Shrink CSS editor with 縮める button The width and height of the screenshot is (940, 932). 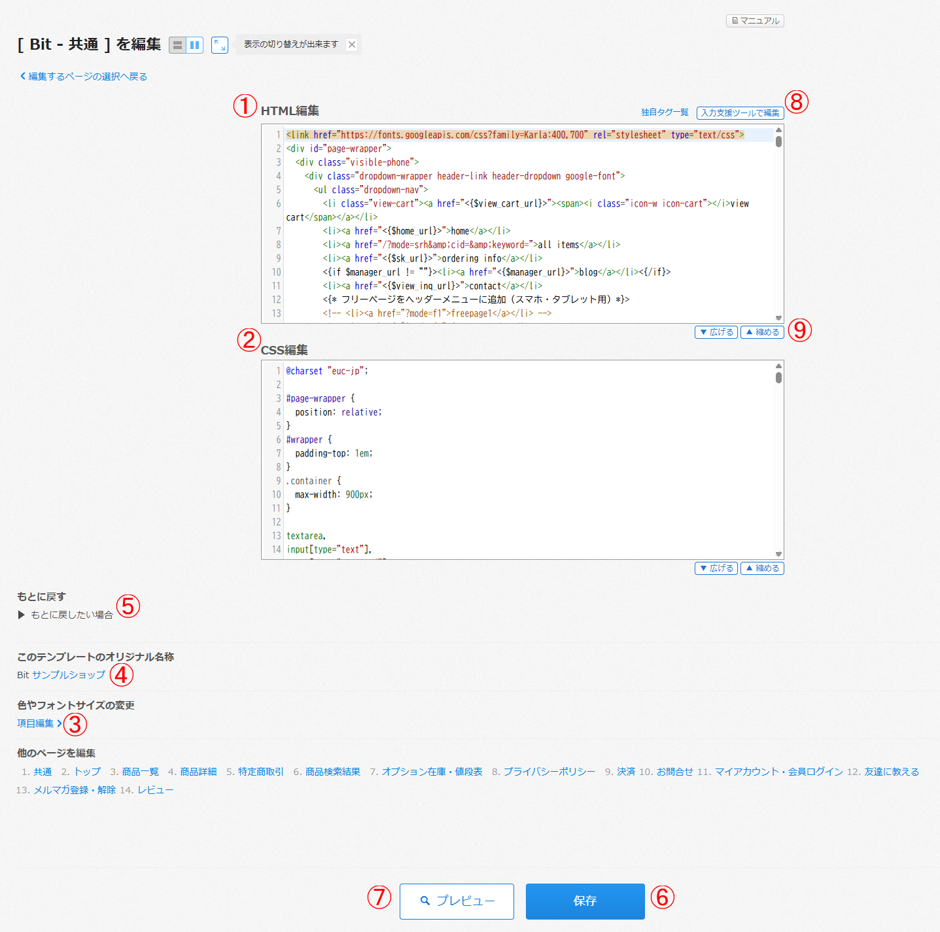[x=762, y=568]
